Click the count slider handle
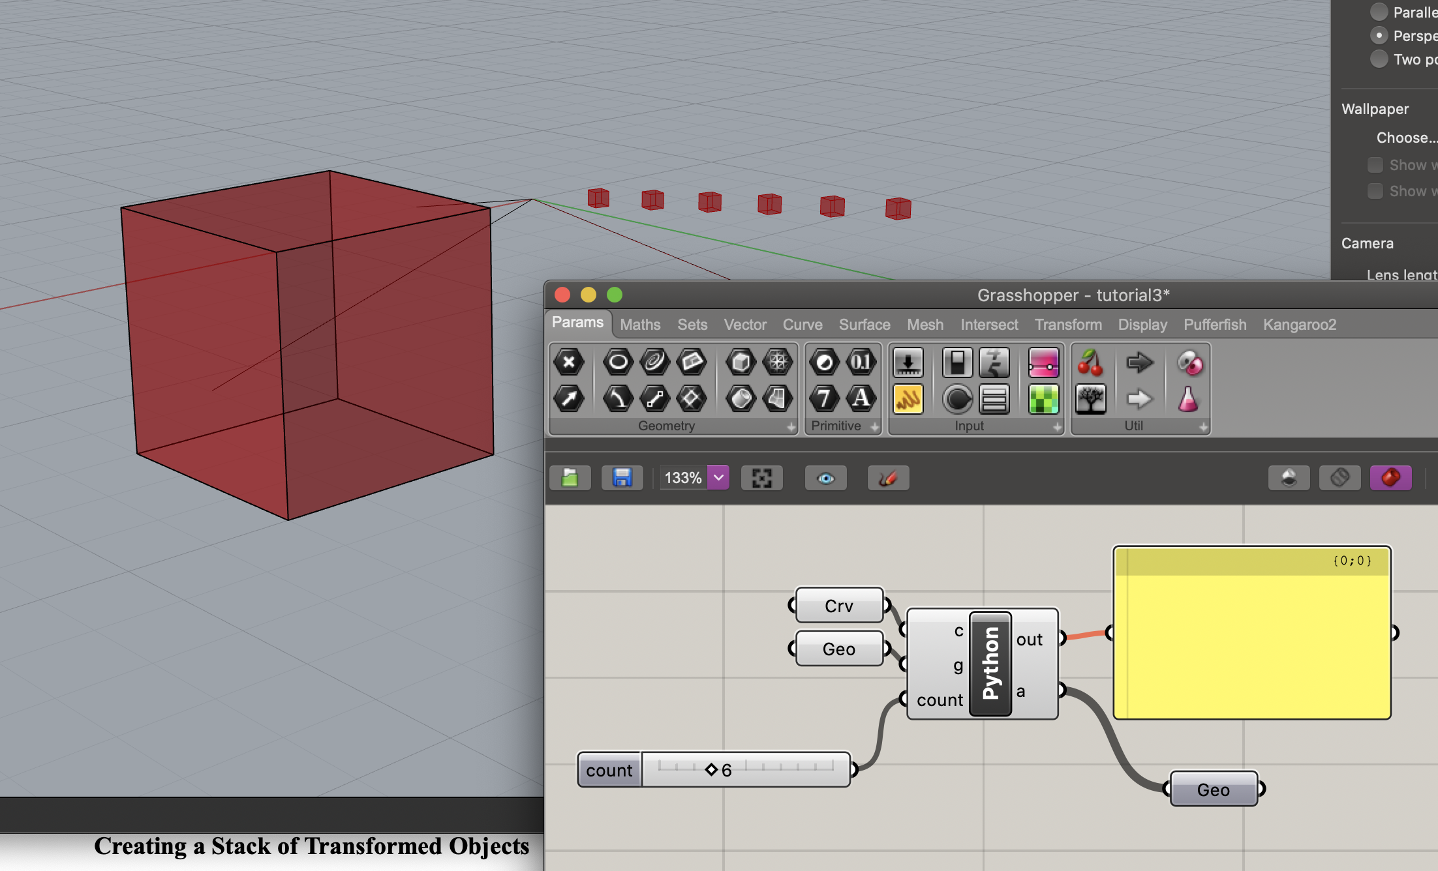The width and height of the screenshot is (1438, 871). click(x=711, y=770)
